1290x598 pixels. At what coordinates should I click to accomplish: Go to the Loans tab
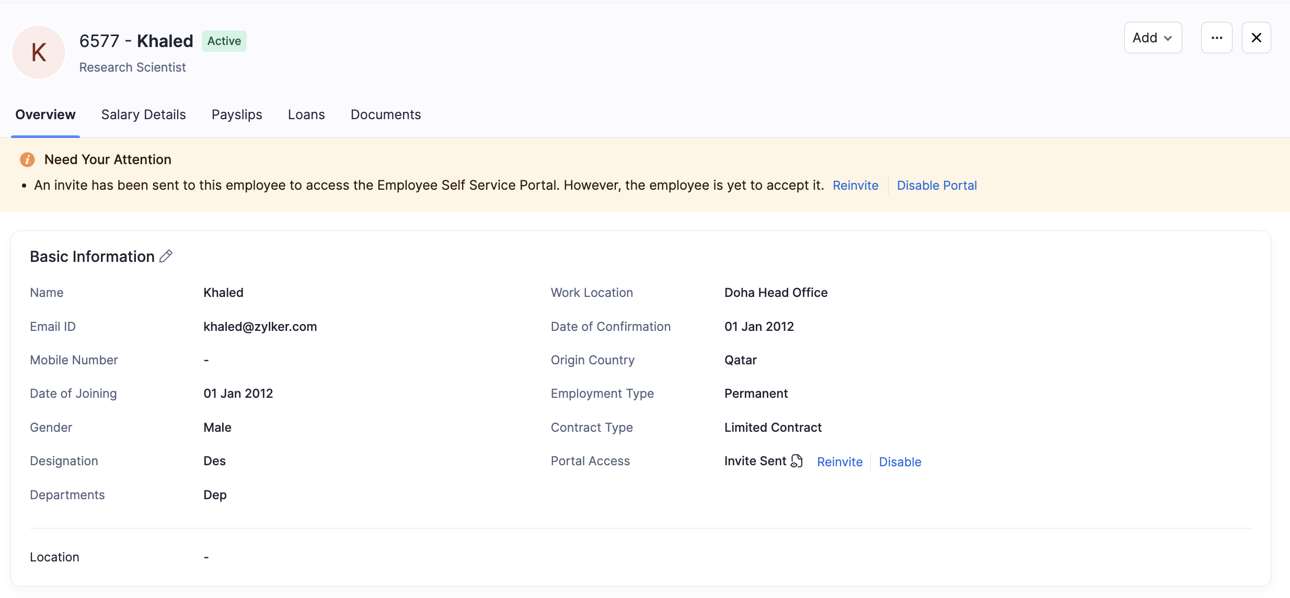(306, 114)
